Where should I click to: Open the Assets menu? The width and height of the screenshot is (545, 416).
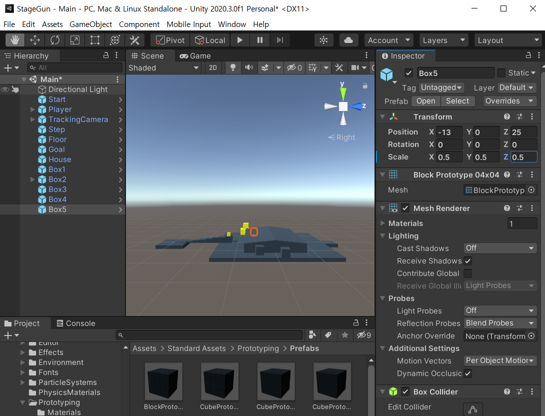[x=52, y=24]
